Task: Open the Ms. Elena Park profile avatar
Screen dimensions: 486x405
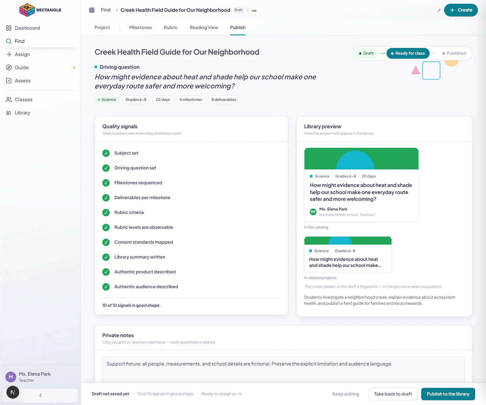Action: click(x=11, y=377)
